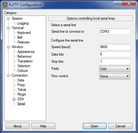Open the Keyboard settings category
The image size is (138, 133).
click(24, 33)
